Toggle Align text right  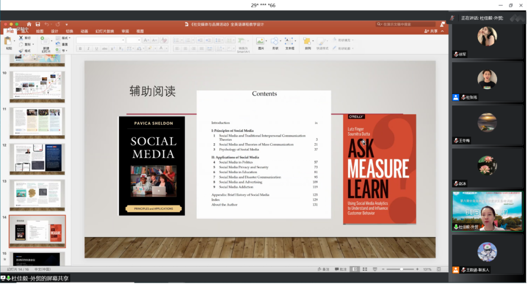[x=193, y=48]
